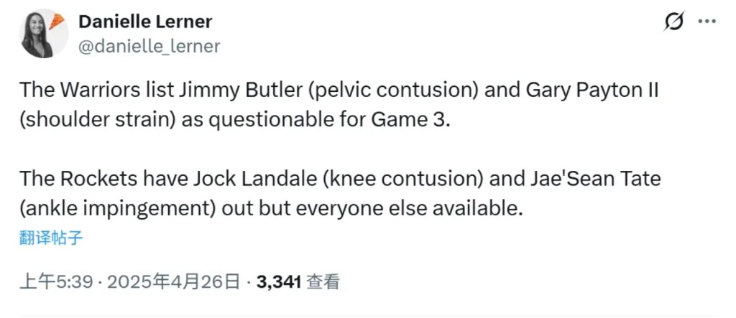Click the @danielle_lerner handle
The image size is (736, 318).
[149, 47]
